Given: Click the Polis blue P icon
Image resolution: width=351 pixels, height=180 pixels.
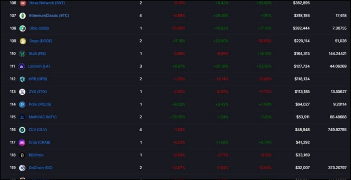Looking at the screenshot, I should (22, 104).
